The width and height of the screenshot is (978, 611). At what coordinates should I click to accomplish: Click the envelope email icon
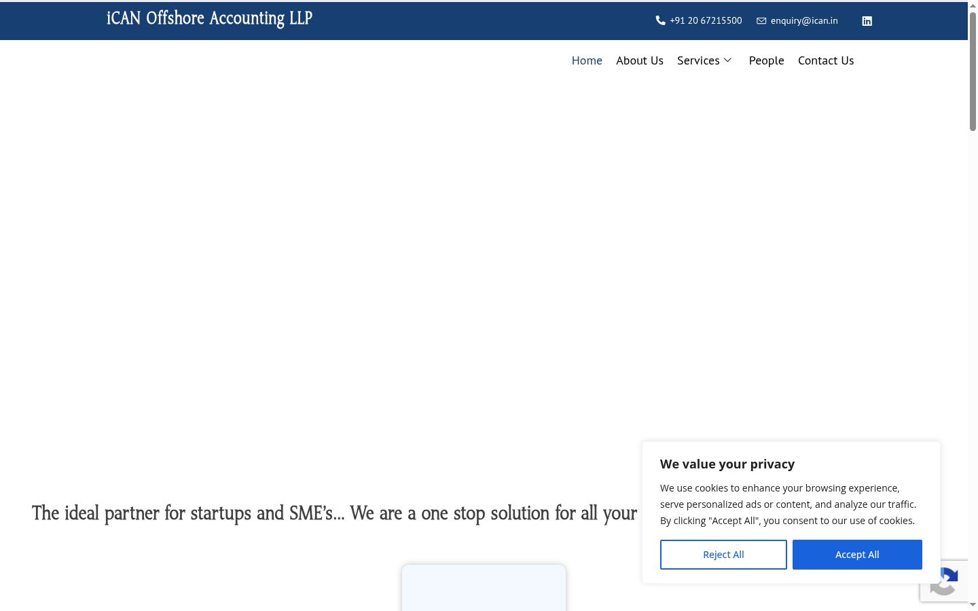pyautogui.click(x=761, y=21)
